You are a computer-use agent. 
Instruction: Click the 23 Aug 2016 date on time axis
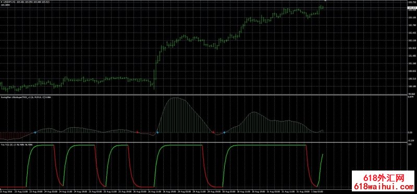point(6,191)
